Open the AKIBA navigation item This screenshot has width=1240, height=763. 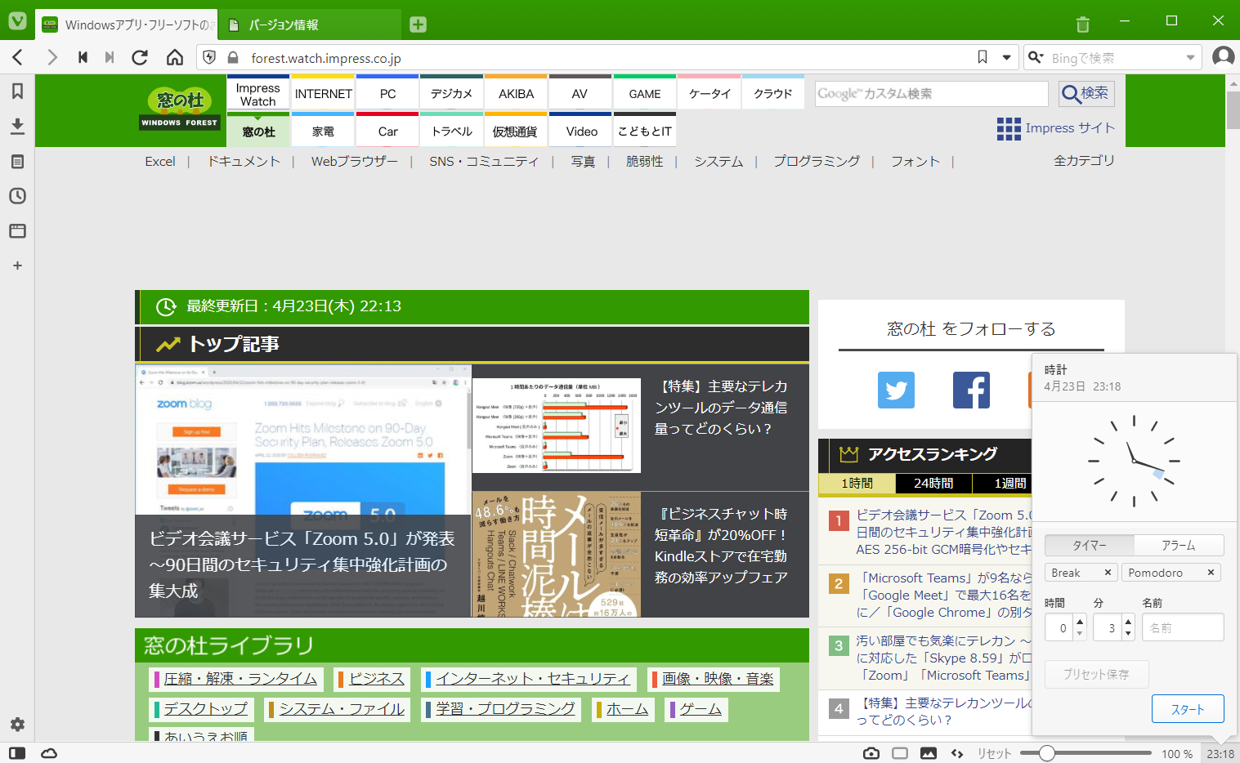tap(516, 92)
